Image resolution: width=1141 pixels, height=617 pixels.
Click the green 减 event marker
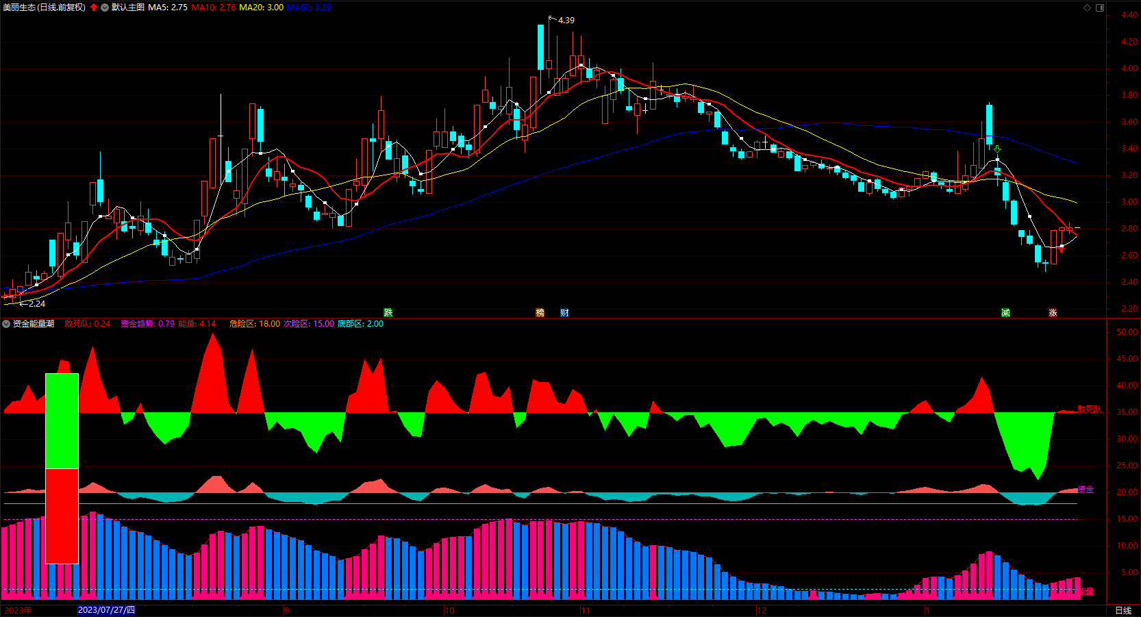[x=1005, y=312]
